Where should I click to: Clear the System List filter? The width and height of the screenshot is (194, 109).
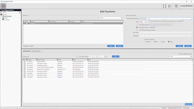122,18
